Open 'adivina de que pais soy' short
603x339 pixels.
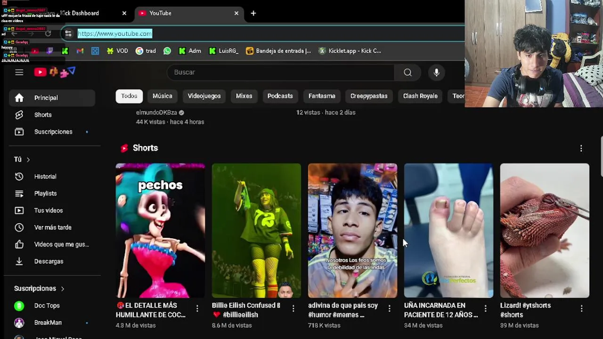[x=352, y=231]
